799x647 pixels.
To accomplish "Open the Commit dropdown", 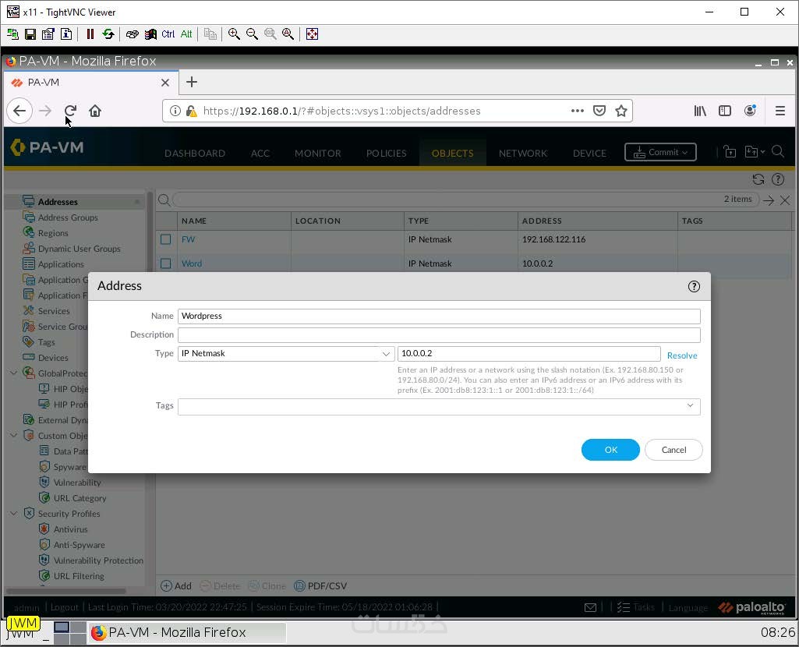I will pos(660,152).
